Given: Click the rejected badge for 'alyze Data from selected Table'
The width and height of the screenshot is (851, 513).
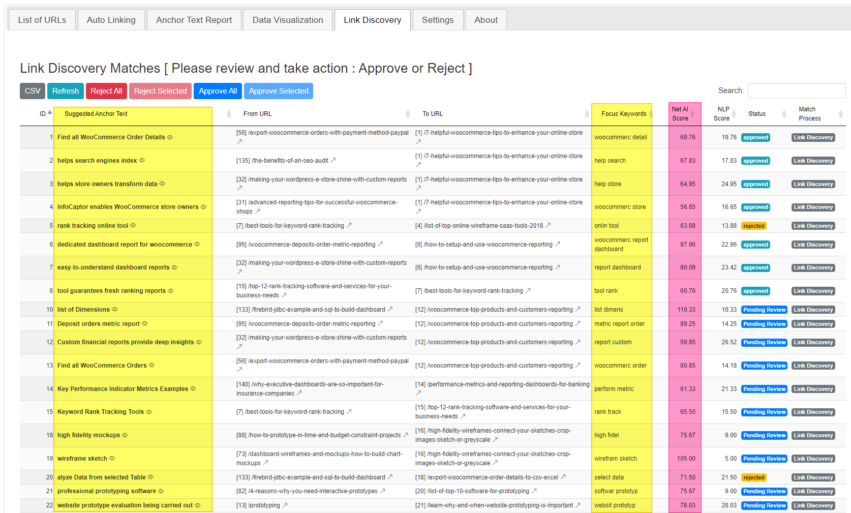Looking at the screenshot, I should coord(753,477).
